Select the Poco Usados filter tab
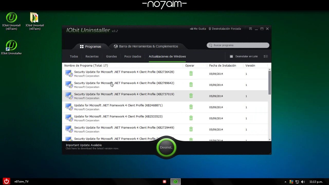The width and height of the screenshot is (329, 185). click(133, 57)
